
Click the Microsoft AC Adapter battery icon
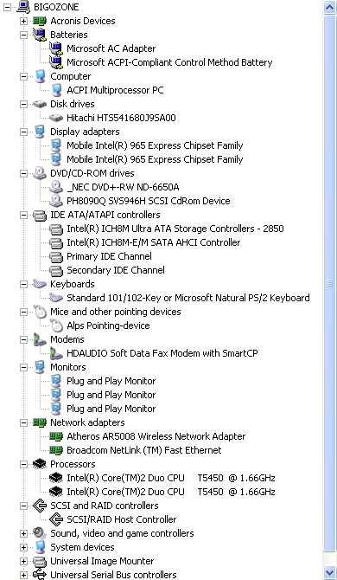pyautogui.click(x=56, y=48)
